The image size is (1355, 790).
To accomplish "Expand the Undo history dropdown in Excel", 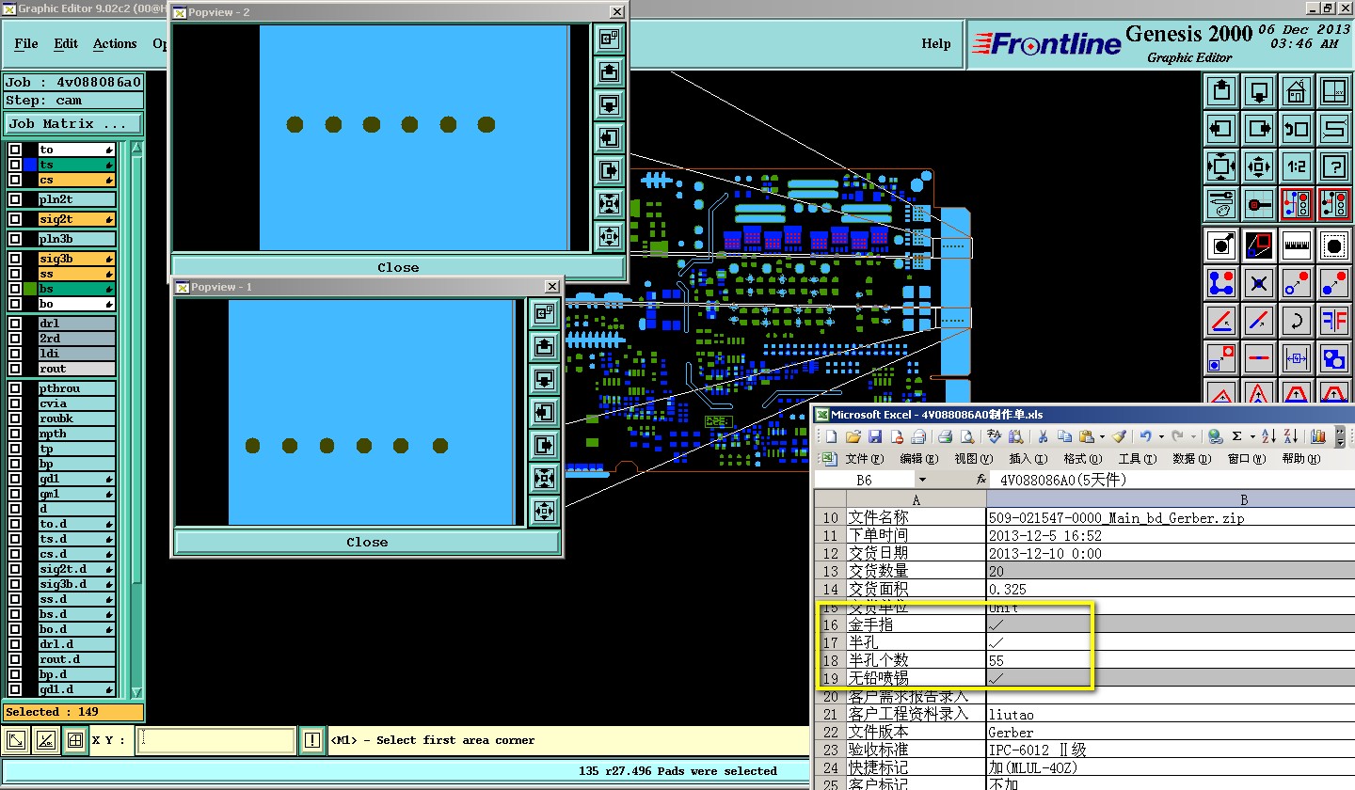I will [x=1161, y=436].
